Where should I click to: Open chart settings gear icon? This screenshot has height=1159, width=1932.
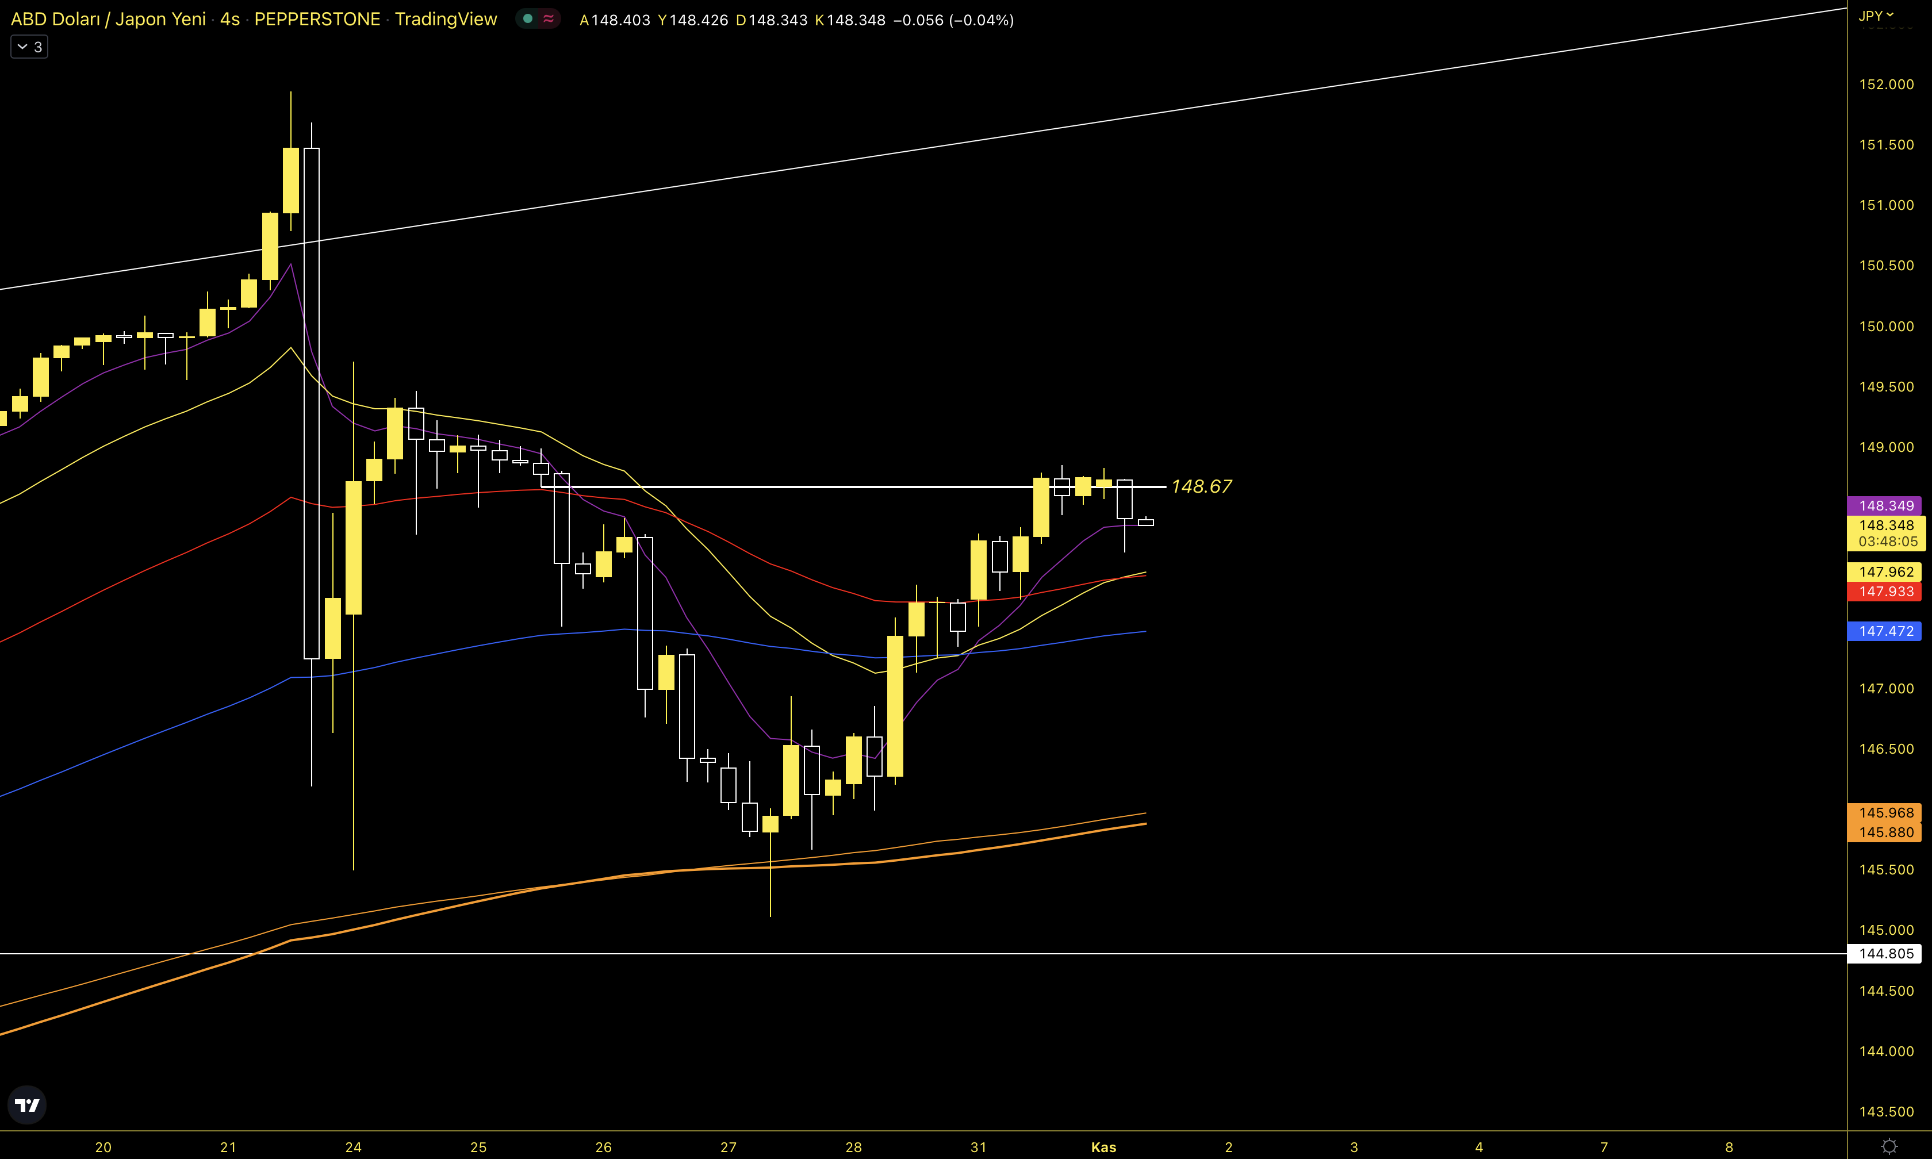[1889, 1146]
